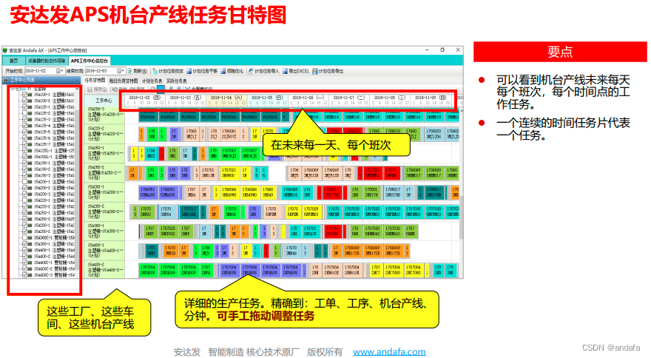651x358 pixels.
Task: Select the 15A220-2 work center row label
Action: [104, 134]
